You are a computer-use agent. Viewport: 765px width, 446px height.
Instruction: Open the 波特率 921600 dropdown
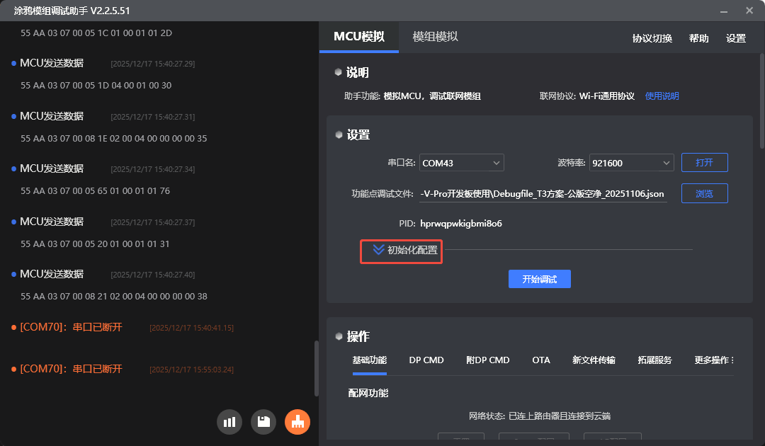[x=633, y=163]
